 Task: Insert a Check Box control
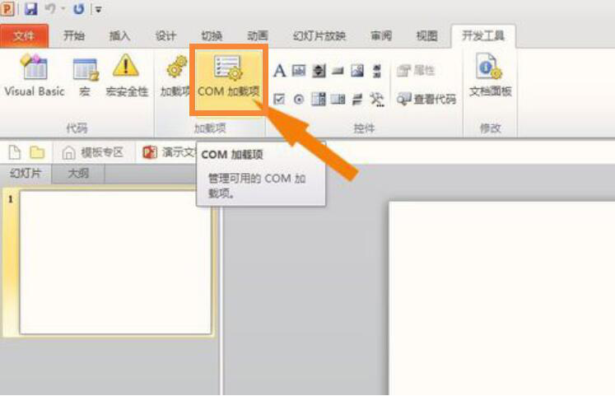(279, 99)
